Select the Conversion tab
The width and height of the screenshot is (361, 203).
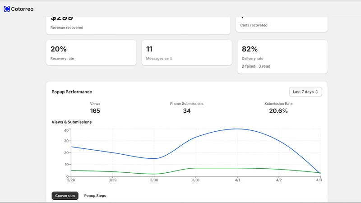click(65, 196)
